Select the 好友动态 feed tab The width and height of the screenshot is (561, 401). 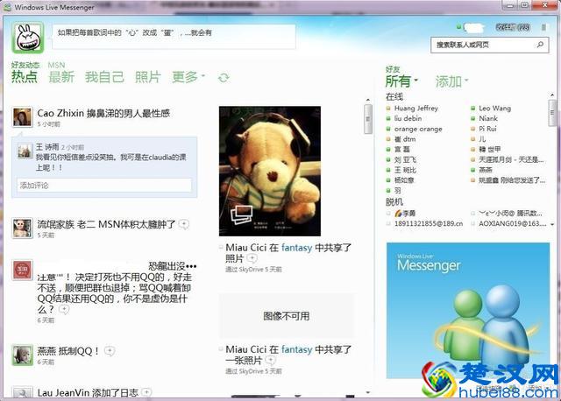(x=25, y=65)
